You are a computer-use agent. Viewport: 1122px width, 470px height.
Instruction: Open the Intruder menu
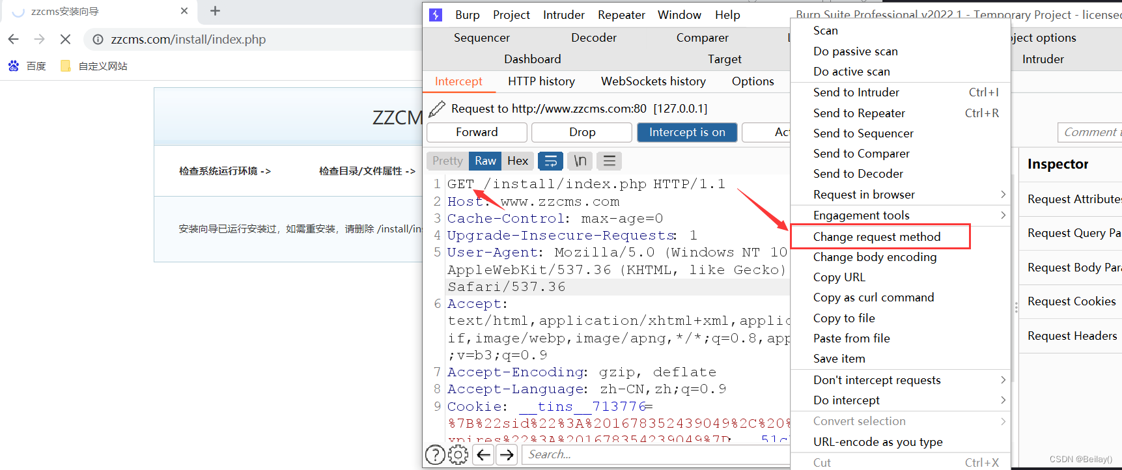pyautogui.click(x=563, y=15)
